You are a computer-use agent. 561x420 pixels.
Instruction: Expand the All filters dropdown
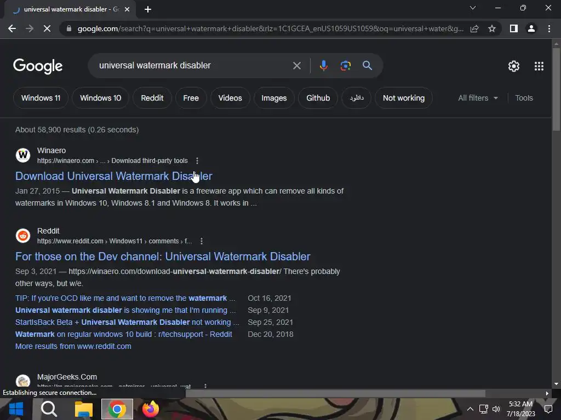478,98
